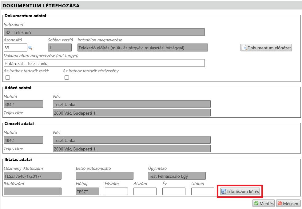
Task: Click the 'Iktatás adatai' section title
Action: pyautogui.click(x=18, y=159)
